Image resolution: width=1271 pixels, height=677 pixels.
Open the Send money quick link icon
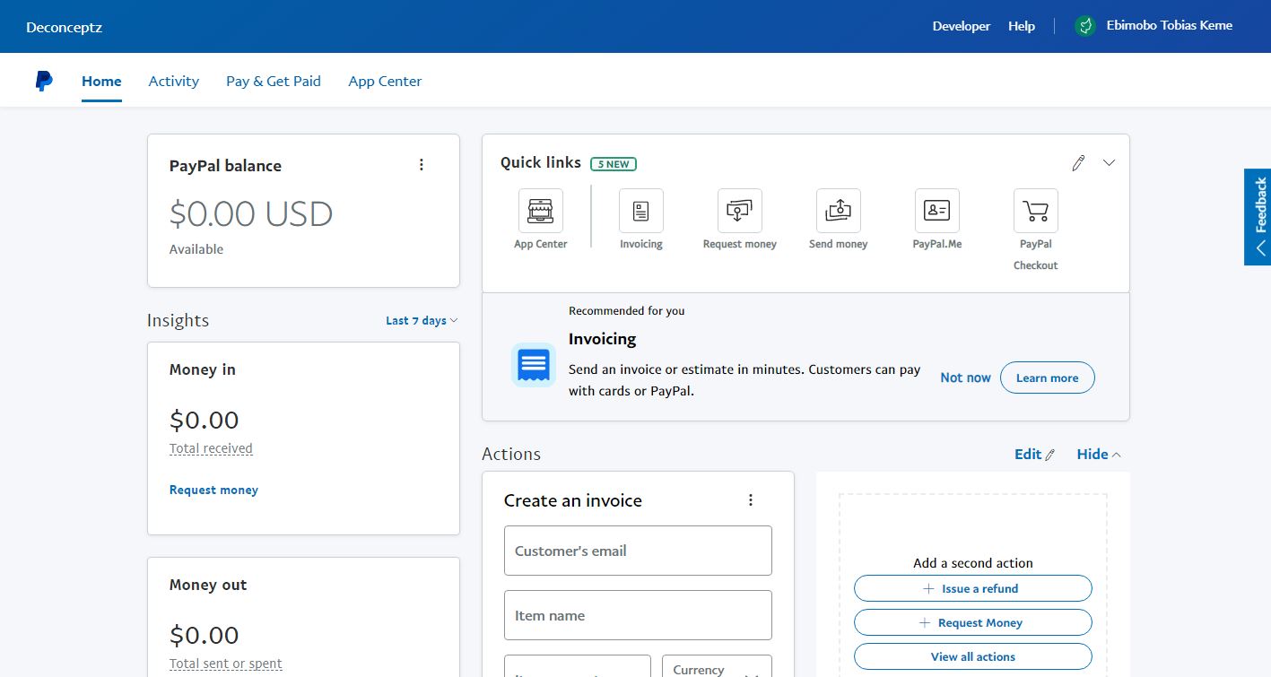pyautogui.click(x=839, y=211)
